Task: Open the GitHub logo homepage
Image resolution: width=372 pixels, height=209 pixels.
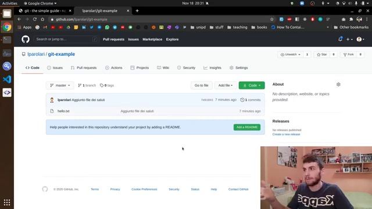Action: (x=26, y=39)
